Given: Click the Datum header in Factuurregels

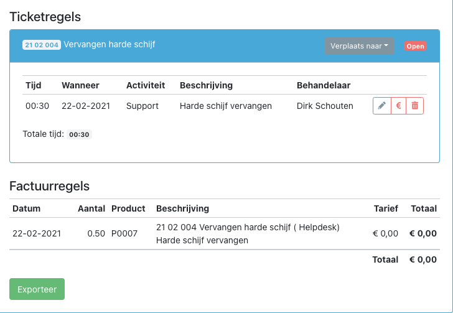Looking at the screenshot, I should (x=26, y=208).
